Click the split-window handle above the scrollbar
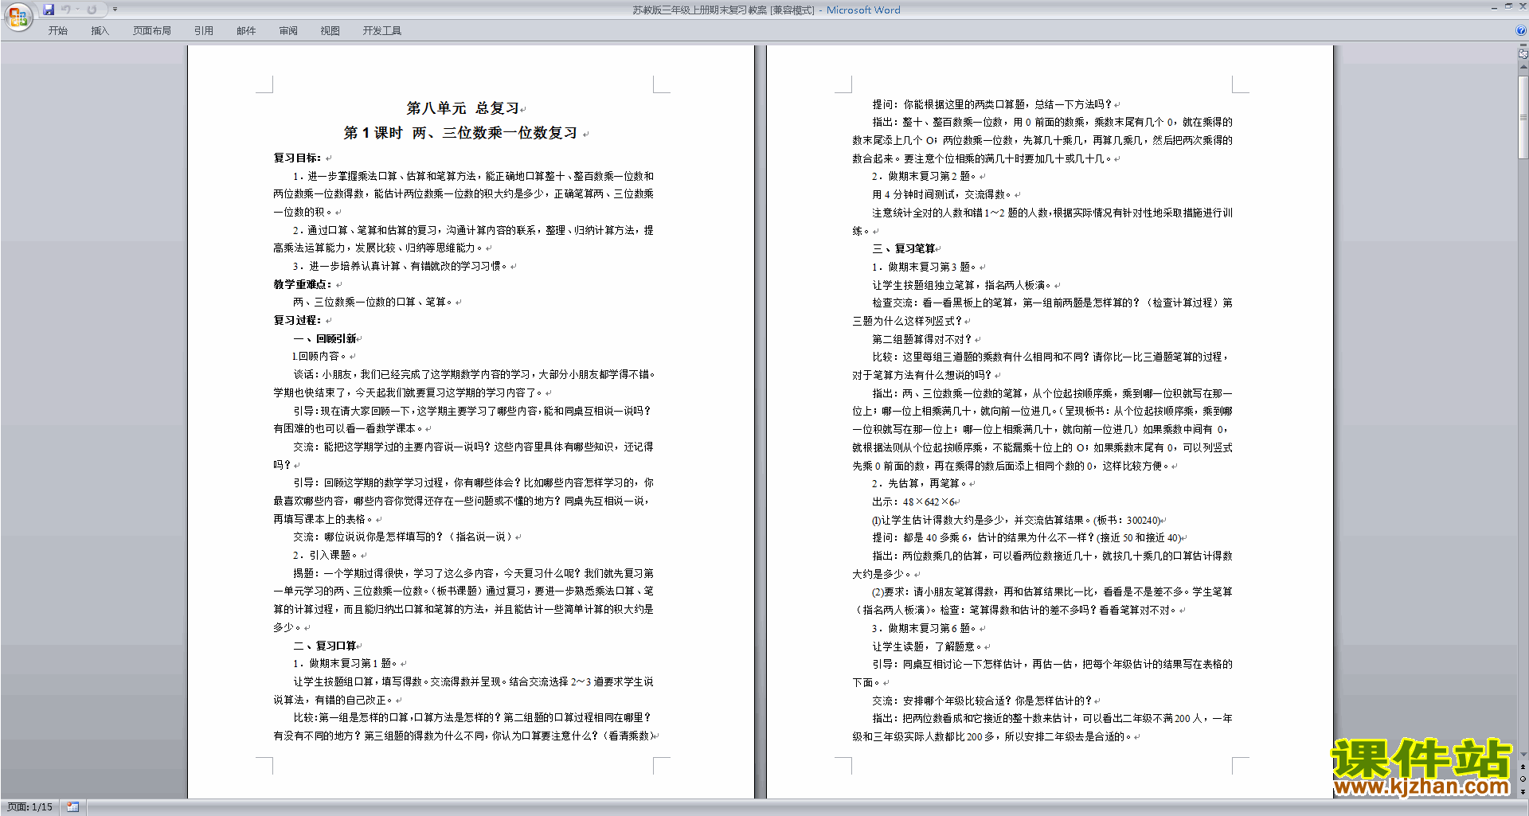 point(1523,45)
